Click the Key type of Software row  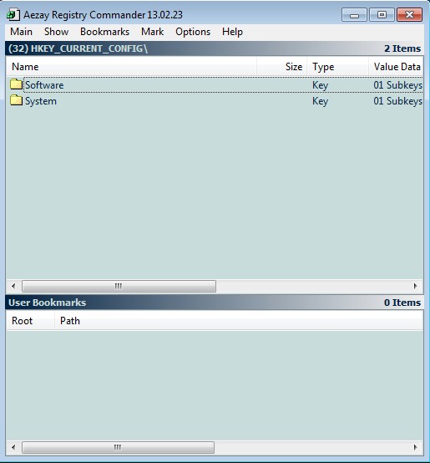[320, 85]
